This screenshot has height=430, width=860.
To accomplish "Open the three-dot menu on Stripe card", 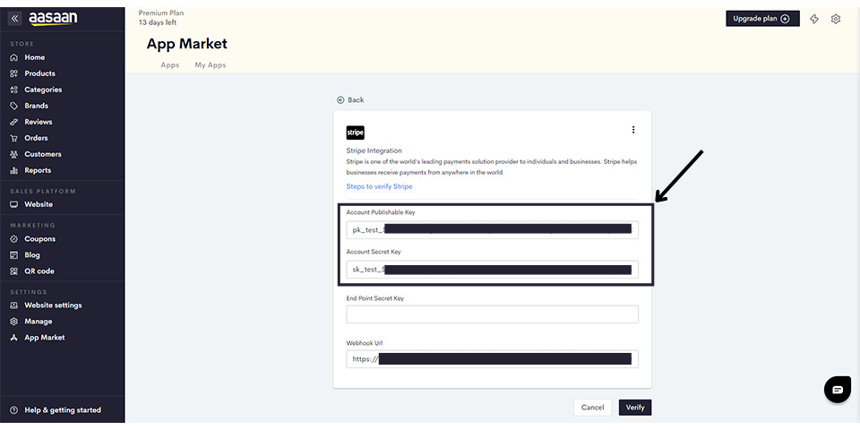I will pyautogui.click(x=633, y=130).
